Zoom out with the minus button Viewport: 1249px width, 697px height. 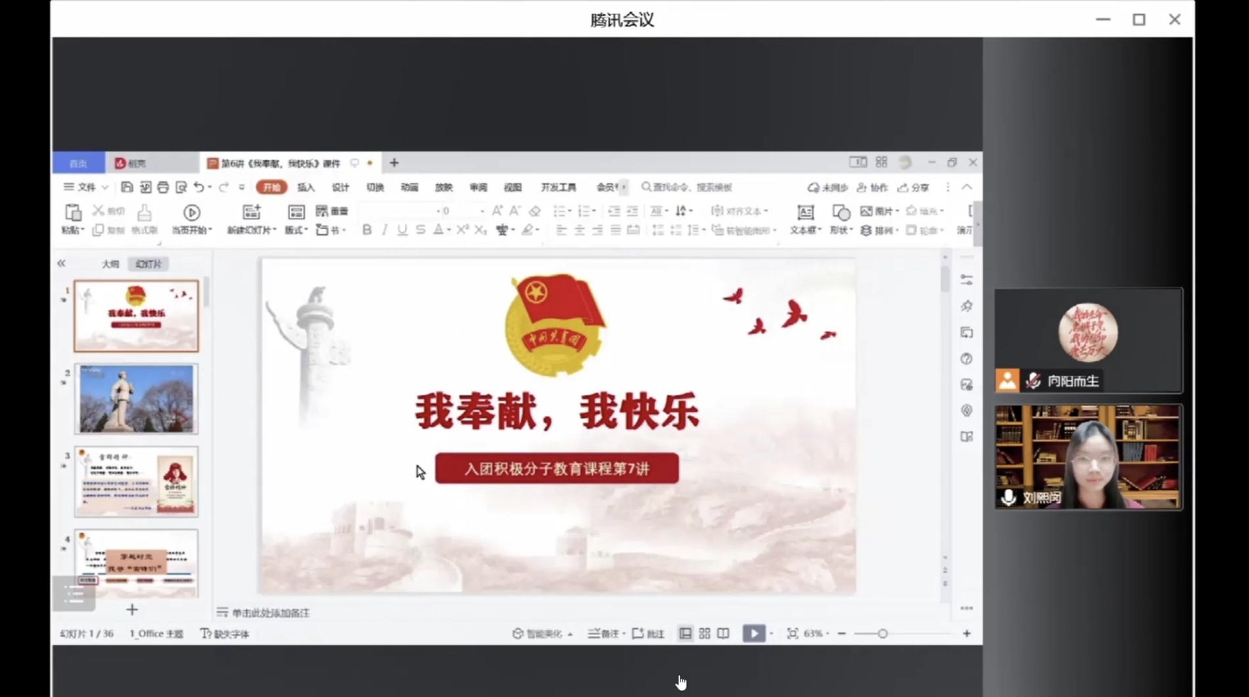pyautogui.click(x=841, y=633)
